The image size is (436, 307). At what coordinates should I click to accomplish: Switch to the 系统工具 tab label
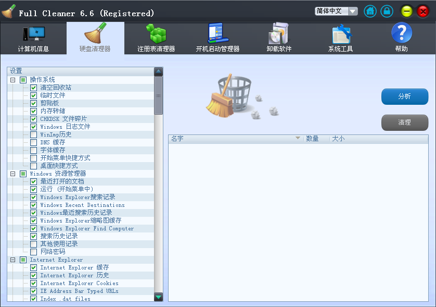[x=341, y=49]
